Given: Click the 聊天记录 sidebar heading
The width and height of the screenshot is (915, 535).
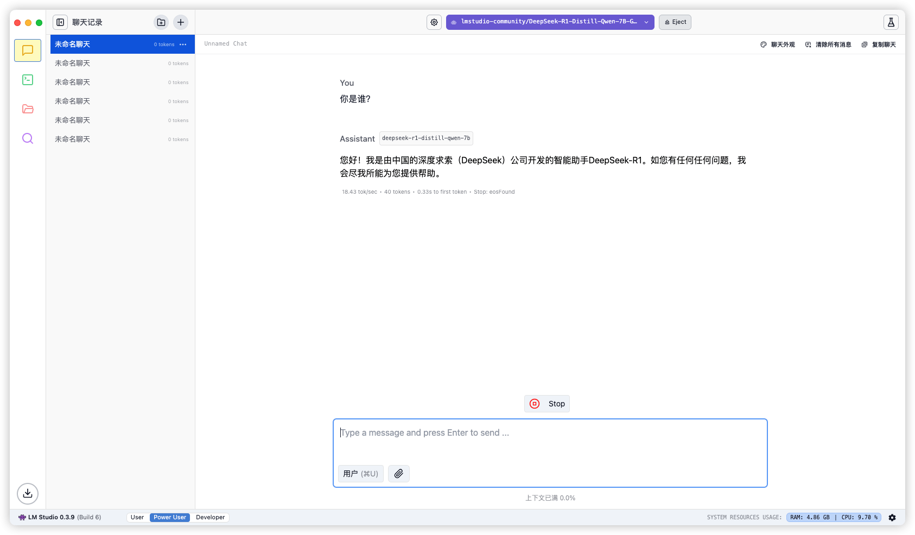Looking at the screenshot, I should 87,22.
